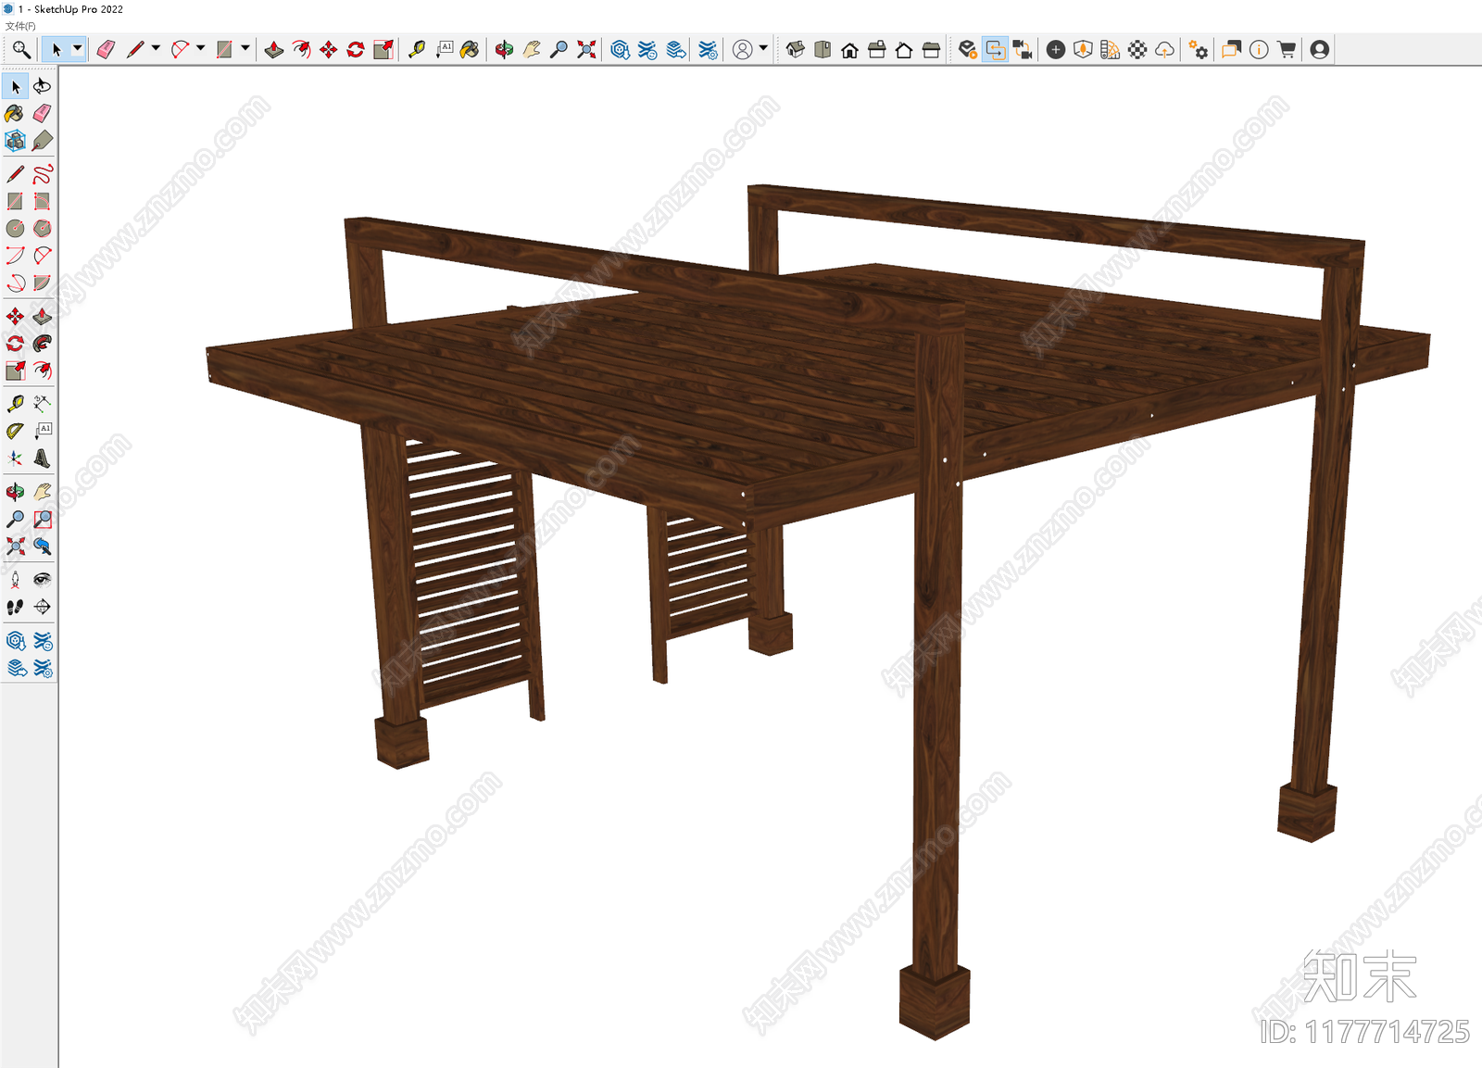Expand the Line tool dropdown arrow
Image resolution: width=1482 pixels, height=1068 pixels.
[x=156, y=49]
